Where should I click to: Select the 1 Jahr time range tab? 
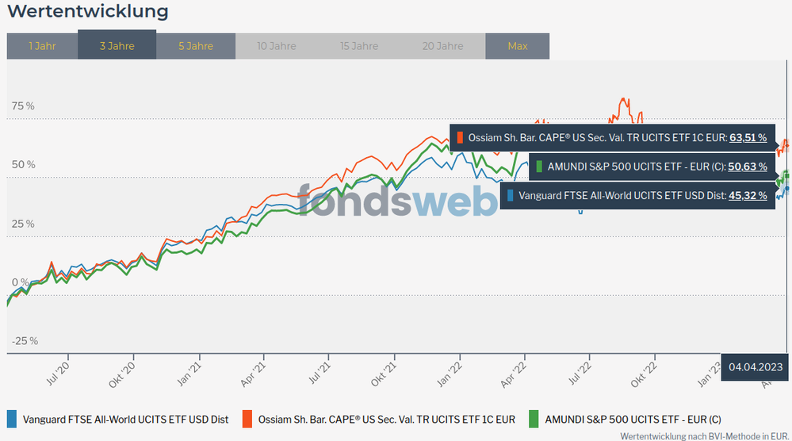click(43, 46)
